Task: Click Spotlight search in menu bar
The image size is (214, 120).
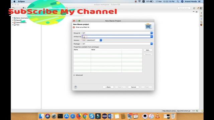Action: 178,1
